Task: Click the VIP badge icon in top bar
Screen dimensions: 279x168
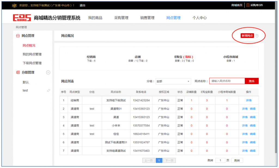Action: point(14,5)
